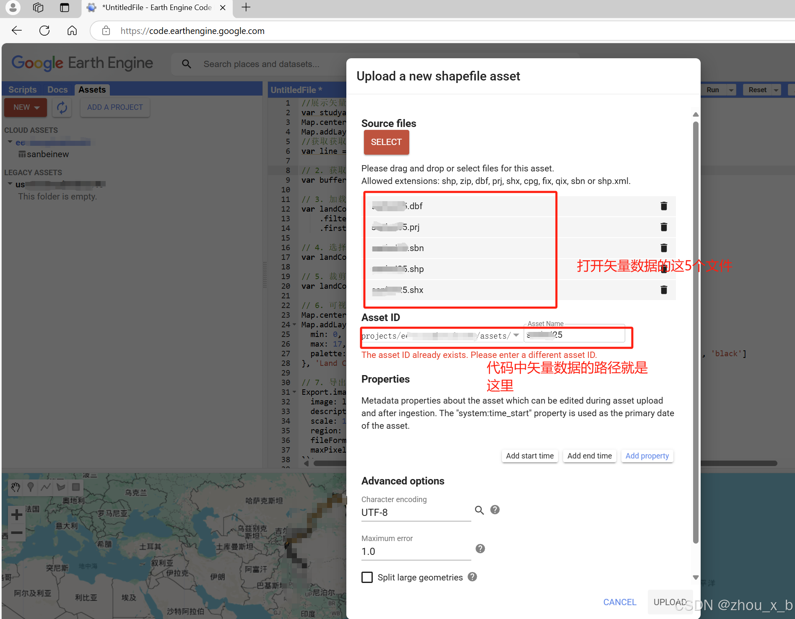Fold code block at line 31

294,392
